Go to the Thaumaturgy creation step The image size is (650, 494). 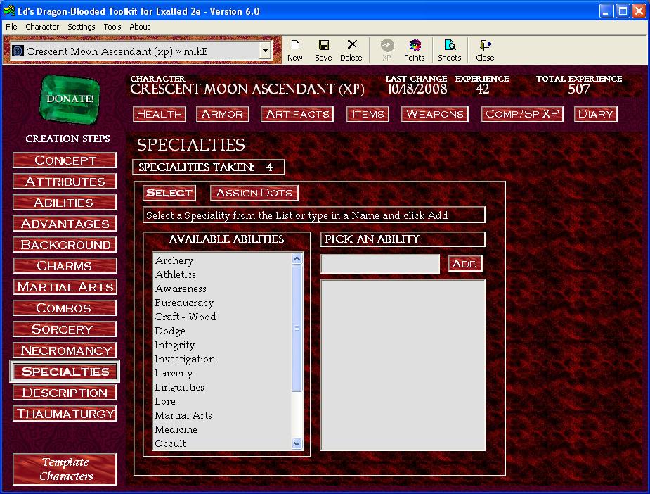tap(65, 414)
